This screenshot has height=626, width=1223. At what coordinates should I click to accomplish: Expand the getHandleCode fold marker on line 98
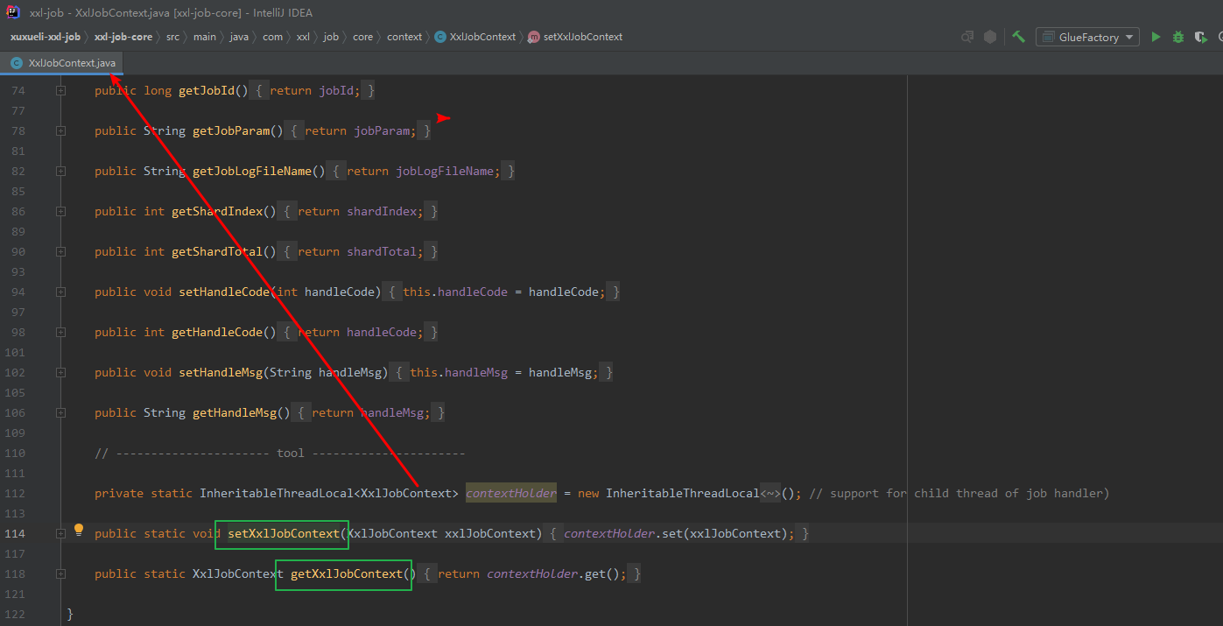[x=60, y=332]
